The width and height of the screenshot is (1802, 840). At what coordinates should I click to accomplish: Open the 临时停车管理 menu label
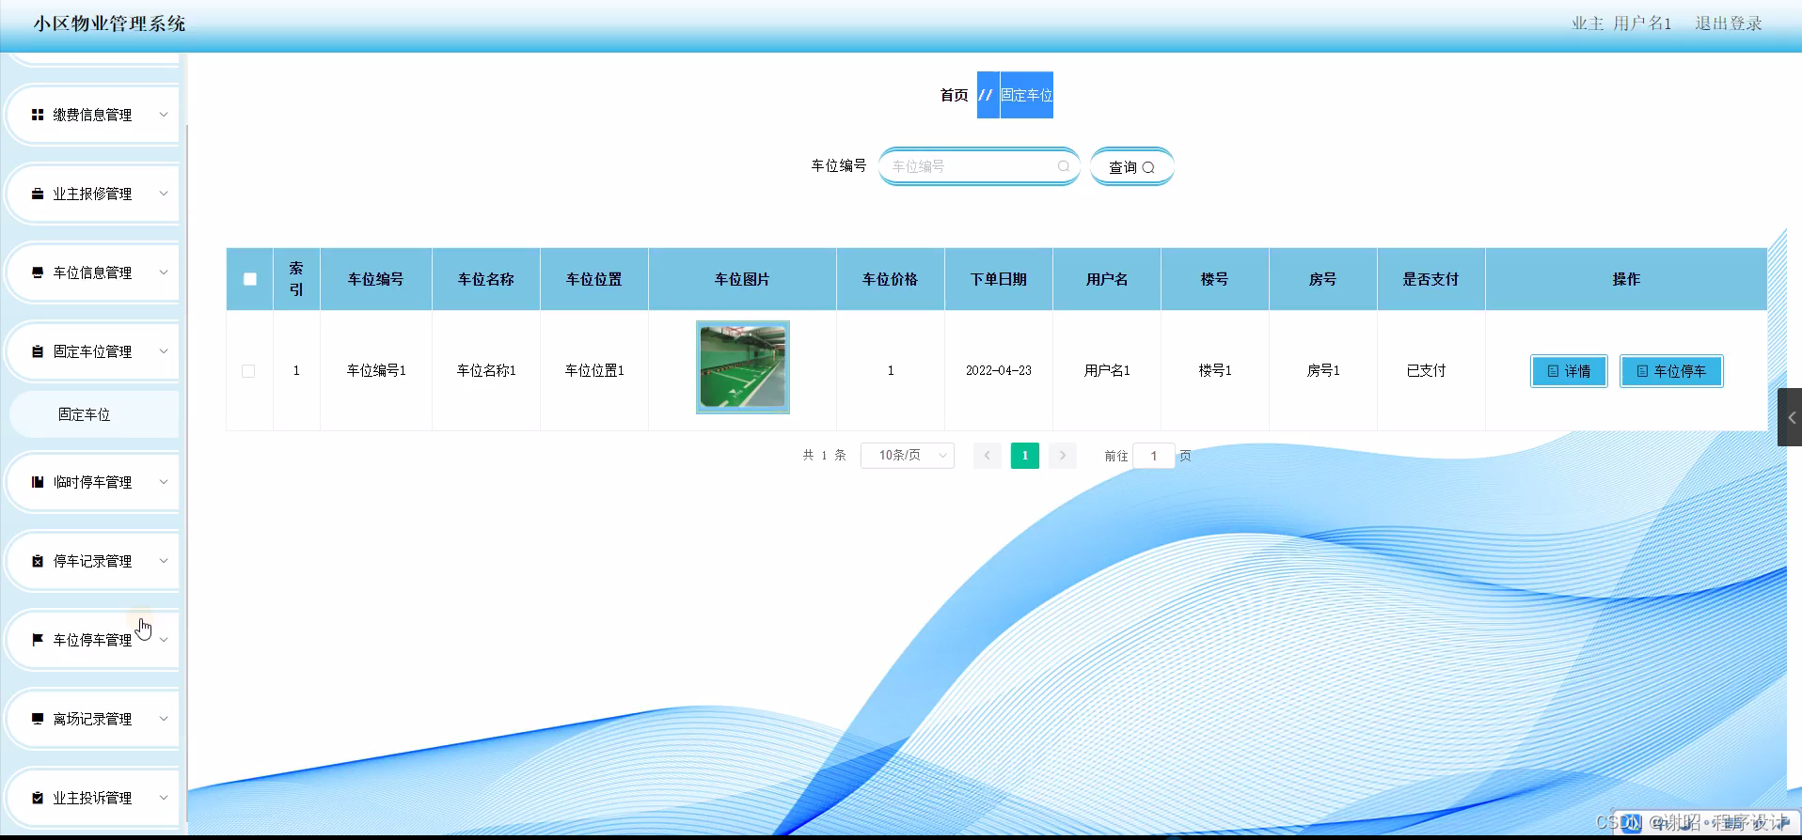click(x=92, y=482)
